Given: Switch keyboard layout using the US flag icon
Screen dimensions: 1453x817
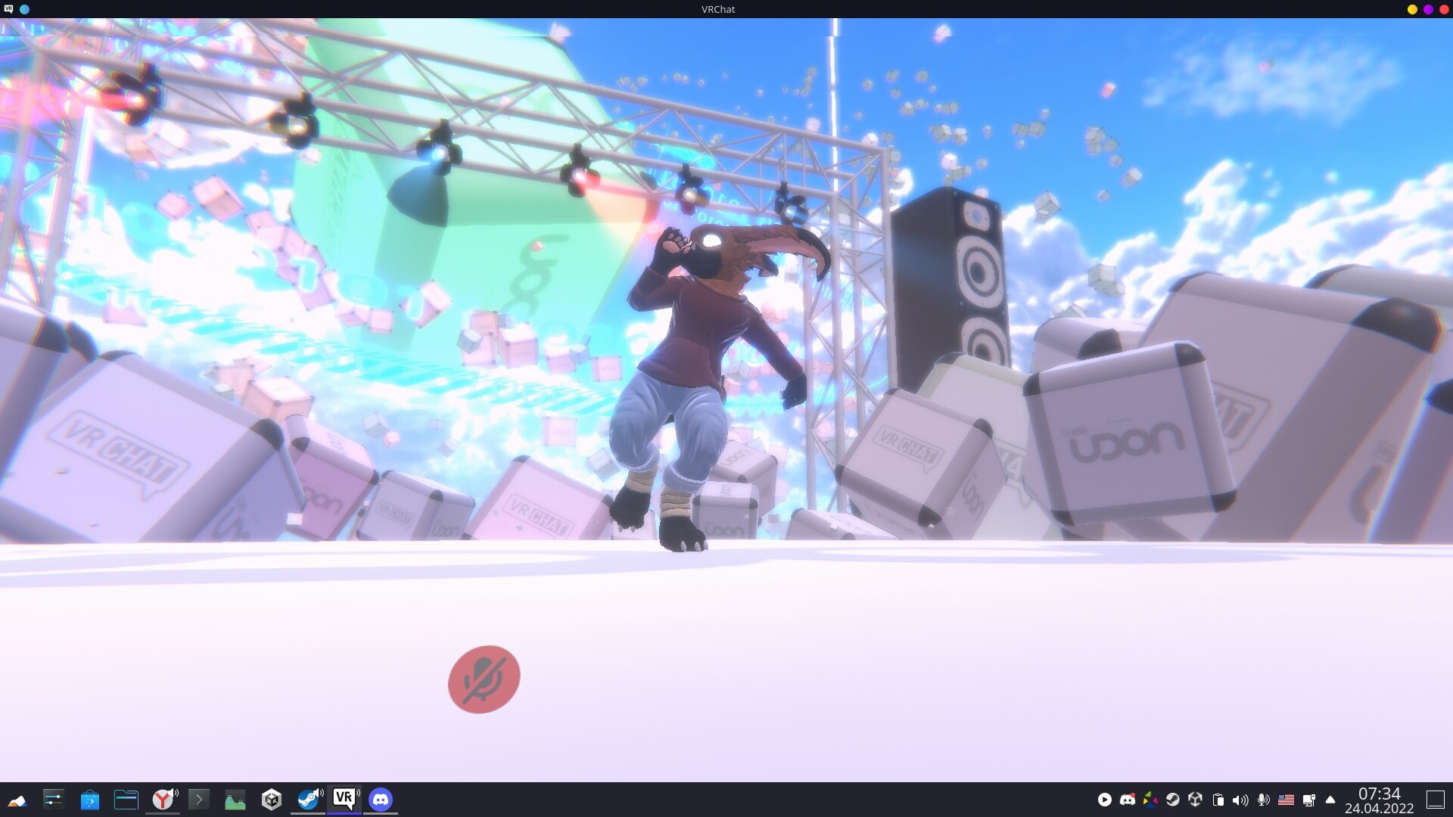Looking at the screenshot, I should tap(1287, 799).
